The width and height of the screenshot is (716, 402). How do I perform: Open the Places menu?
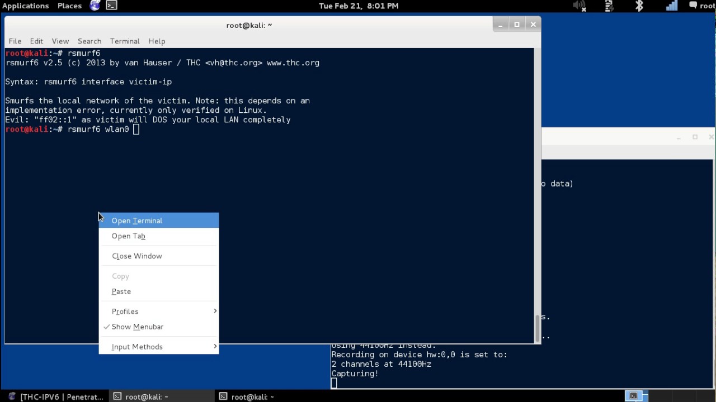pos(69,6)
